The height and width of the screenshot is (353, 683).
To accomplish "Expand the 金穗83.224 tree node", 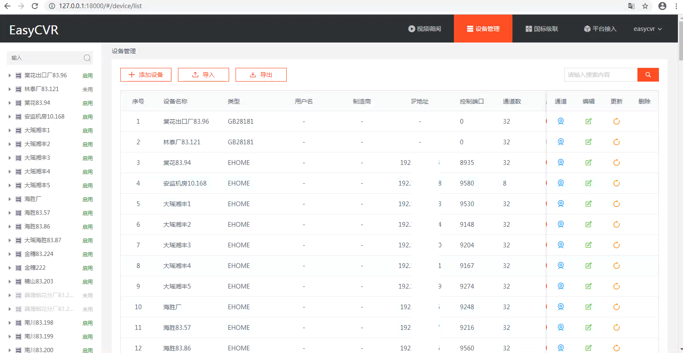I will coord(9,254).
